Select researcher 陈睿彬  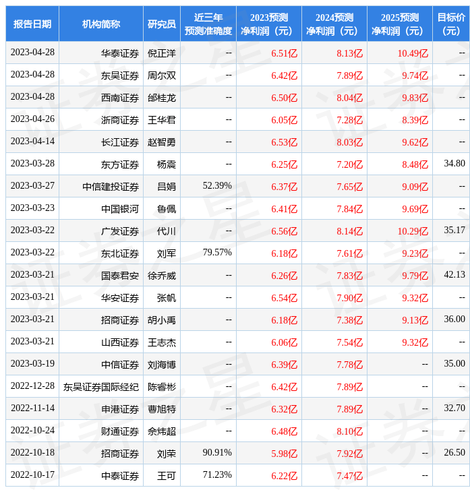(162, 388)
